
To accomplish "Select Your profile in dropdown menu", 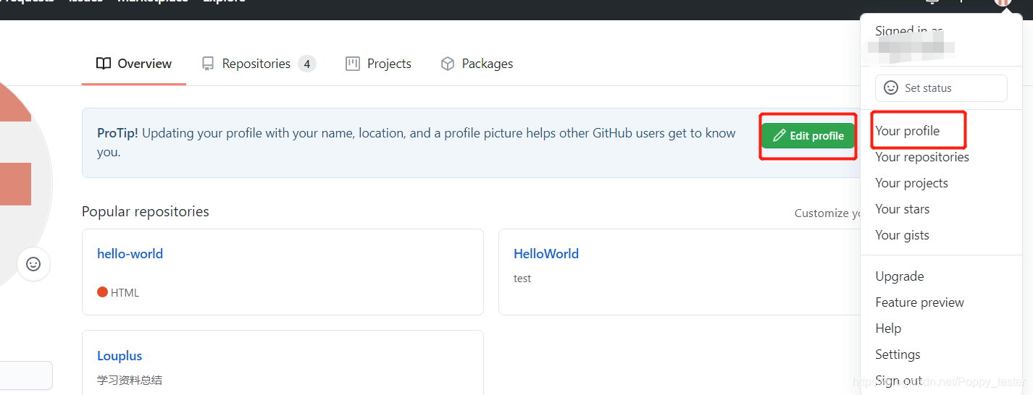I will click(907, 131).
